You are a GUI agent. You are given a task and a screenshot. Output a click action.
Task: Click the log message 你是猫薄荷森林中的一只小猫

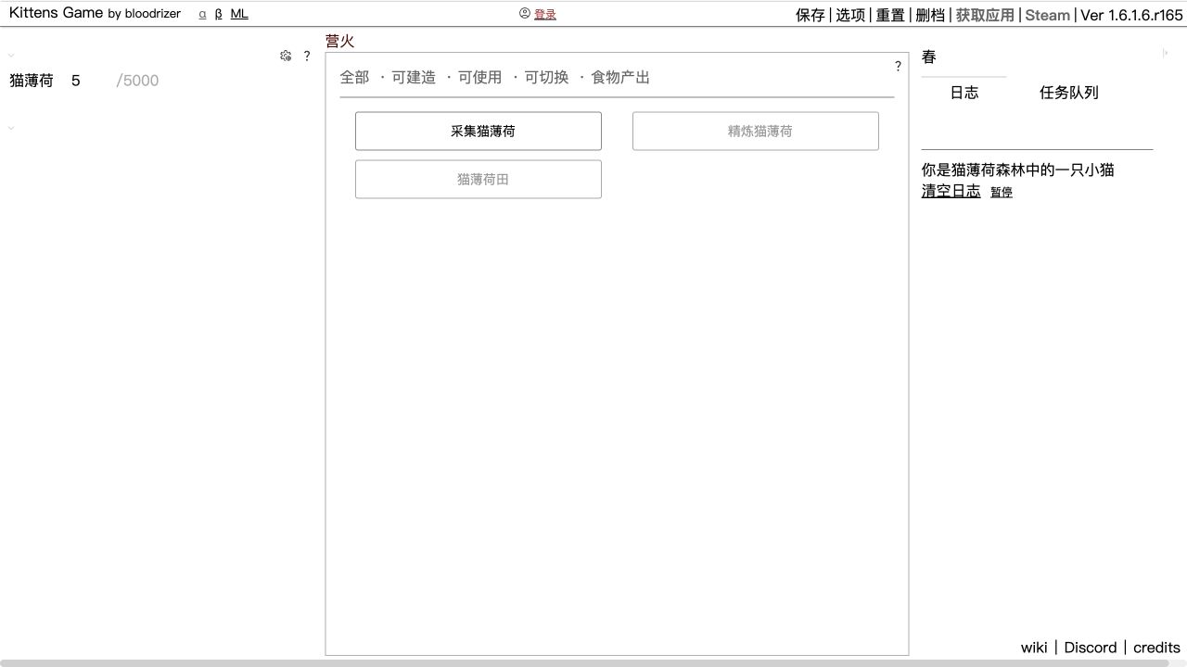1017,170
